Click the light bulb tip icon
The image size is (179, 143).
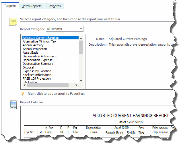23,94
